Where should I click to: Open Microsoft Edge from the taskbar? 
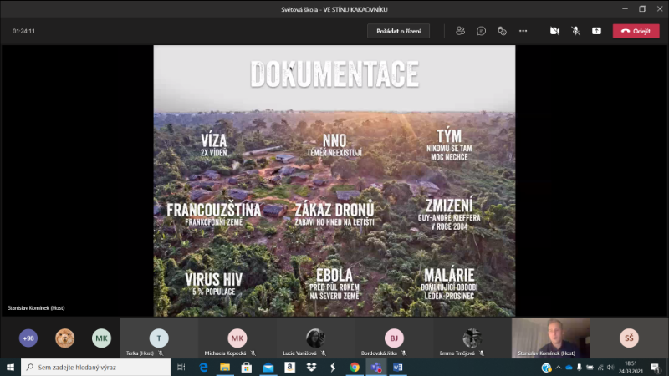(x=203, y=367)
